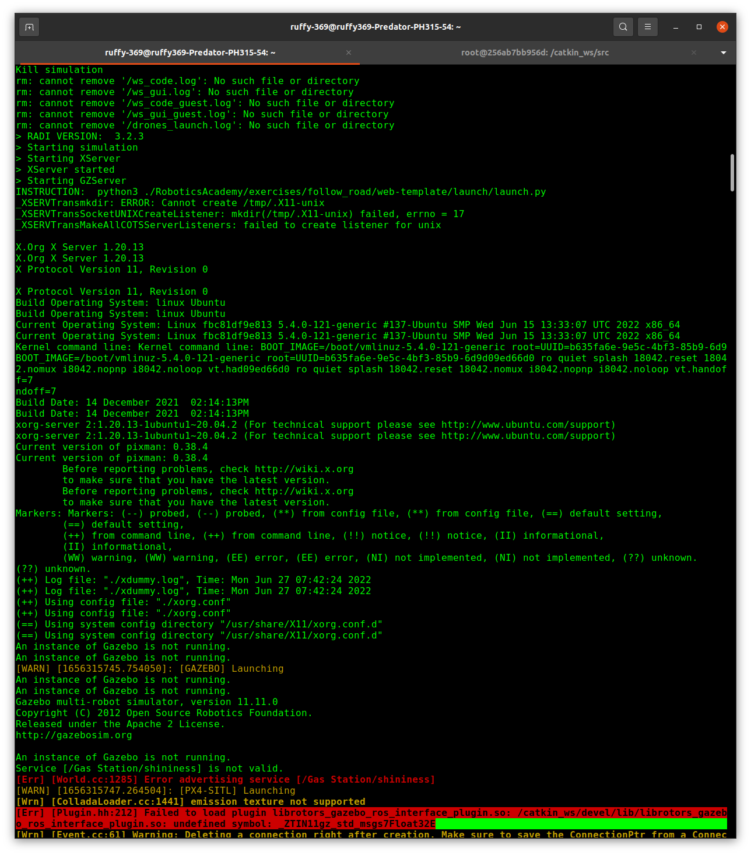This screenshot has height=855, width=751.
Task: Click the '/ws_gui_guest.log' rm error line
Action: [202, 114]
